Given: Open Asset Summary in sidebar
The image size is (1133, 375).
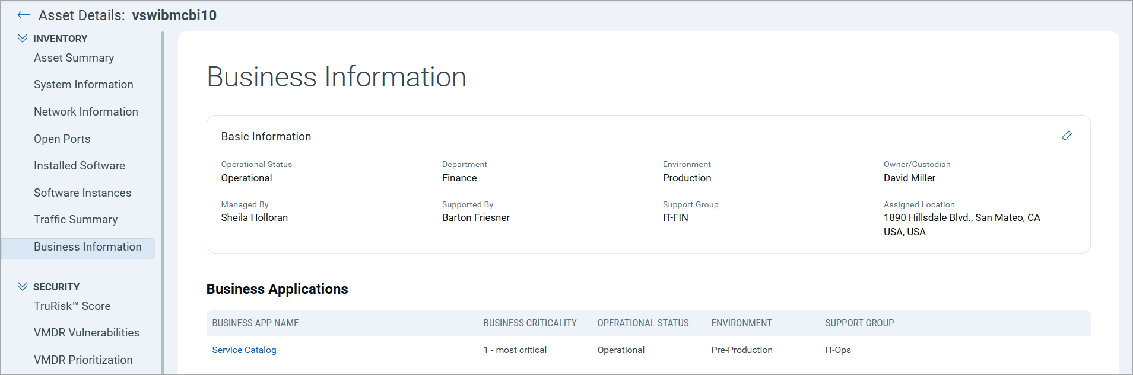Looking at the screenshot, I should pyautogui.click(x=74, y=58).
